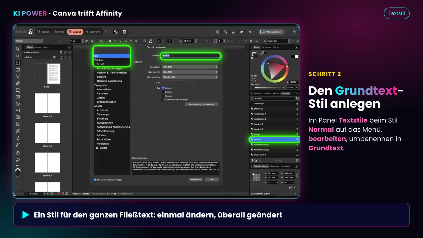Open the menu icon of the Normal style row
This screenshot has width=423, height=238.
(x=297, y=140)
